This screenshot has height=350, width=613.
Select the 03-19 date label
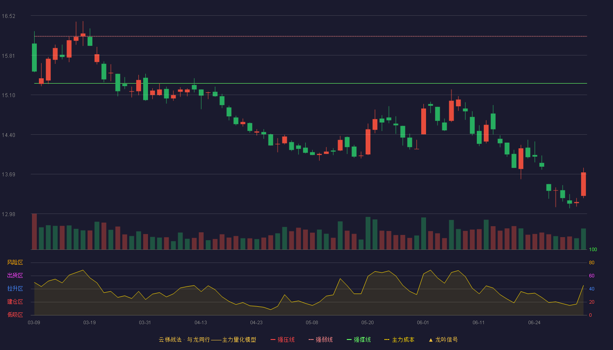point(89,322)
